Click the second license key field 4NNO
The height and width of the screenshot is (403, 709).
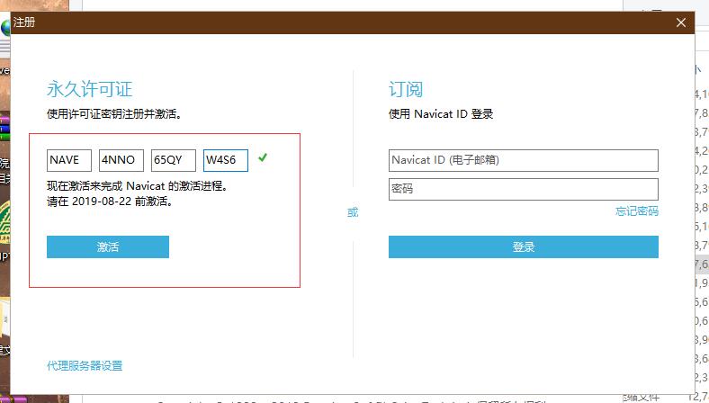[x=121, y=160]
